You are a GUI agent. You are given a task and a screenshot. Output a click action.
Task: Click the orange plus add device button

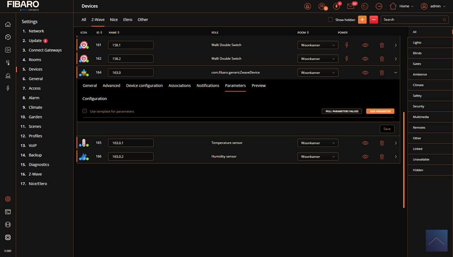(x=362, y=20)
